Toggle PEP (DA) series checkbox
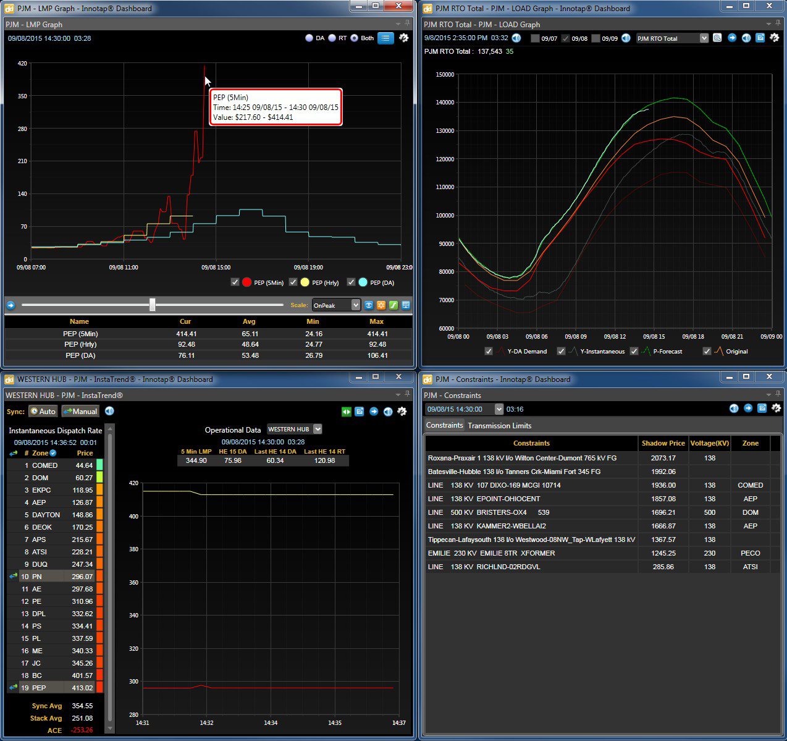The height and width of the screenshot is (741, 787). pyautogui.click(x=351, y=282)
